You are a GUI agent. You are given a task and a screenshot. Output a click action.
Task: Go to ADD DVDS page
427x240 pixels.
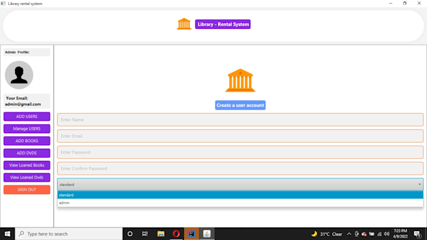click(26, 153)
